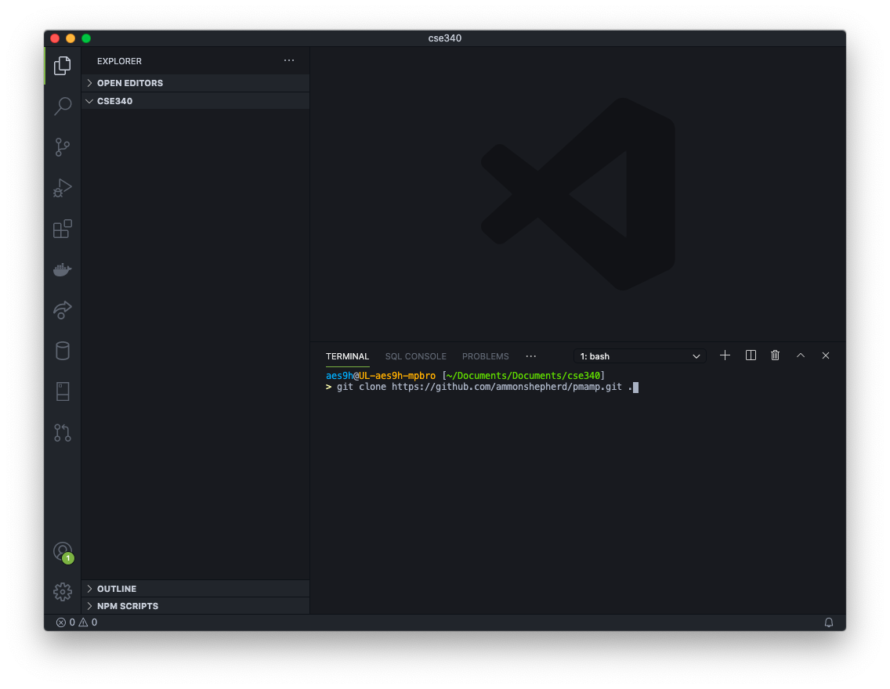Open the Accounts icon with badge
The height and width of the screenshot is (689, 890).
coord(63,552)
